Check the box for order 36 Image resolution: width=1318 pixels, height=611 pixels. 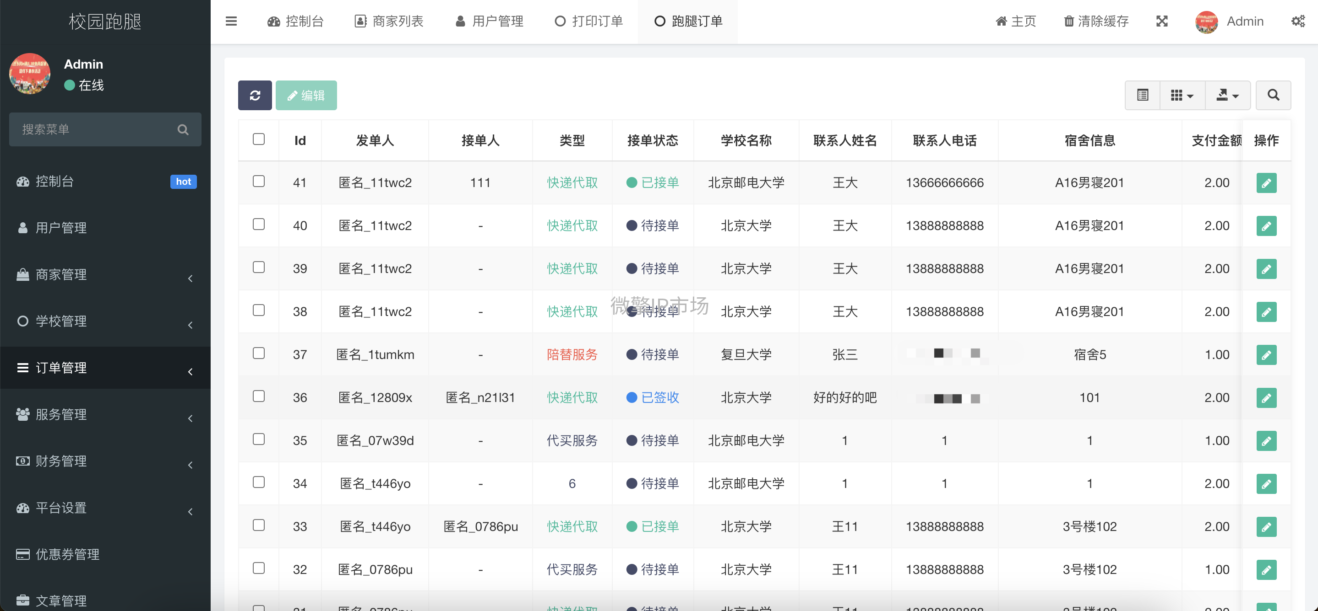pyautogui.click(x=259, y=396)
